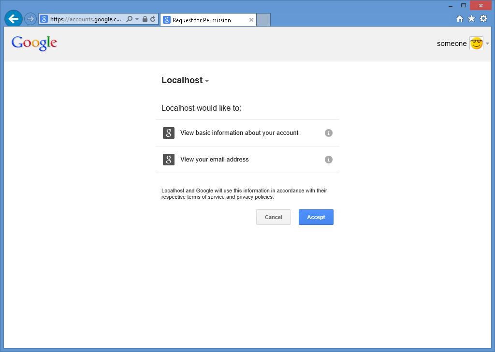Viewport: 495px width, 352px height.
Task: Switch to the Request for Permission tab
Action: 208,20
